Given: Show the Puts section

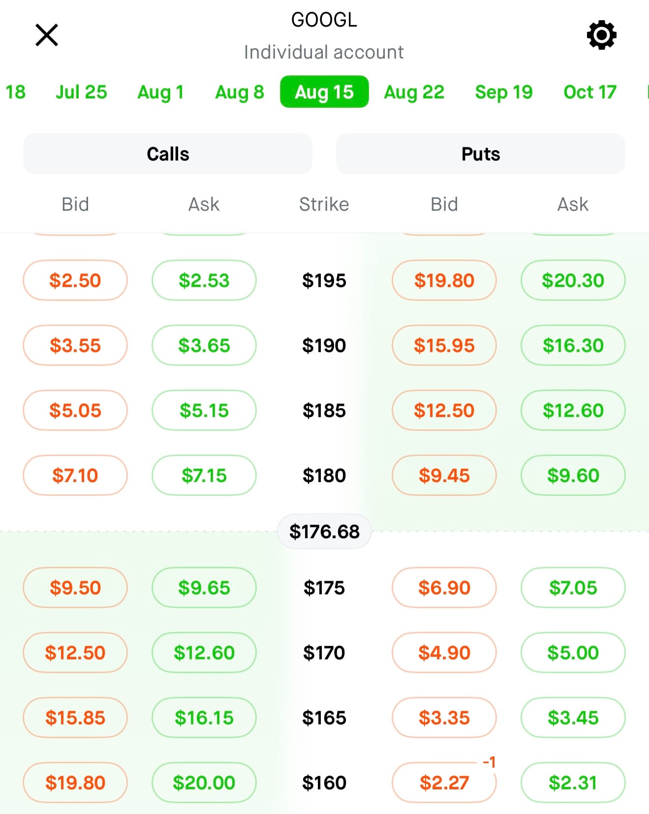Looking at the screenshot, I should coord(481,154).
